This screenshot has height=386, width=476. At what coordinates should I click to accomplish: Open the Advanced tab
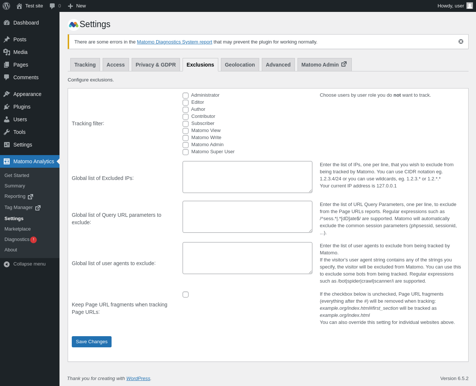tap(278, 65)
